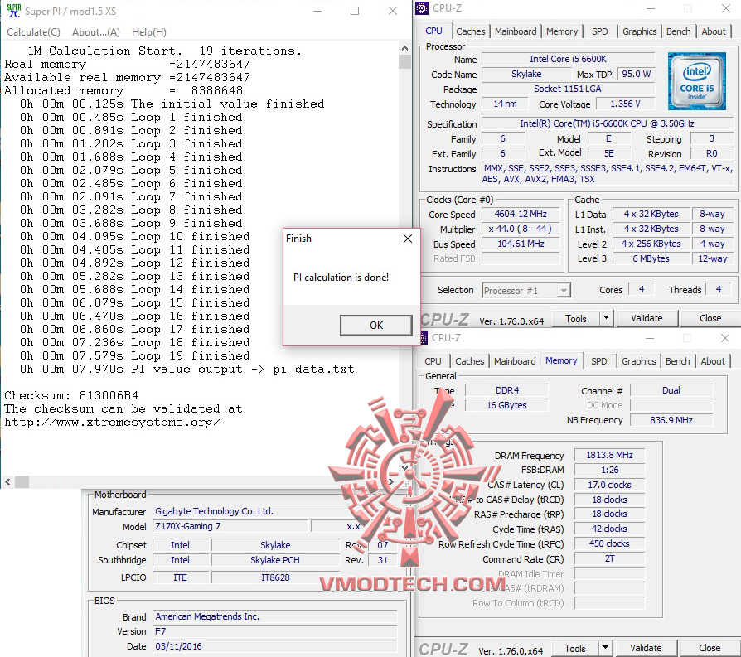Click CAS# Latency value 17.0 clocks
741x657 pixels.
tap(609, 485)
